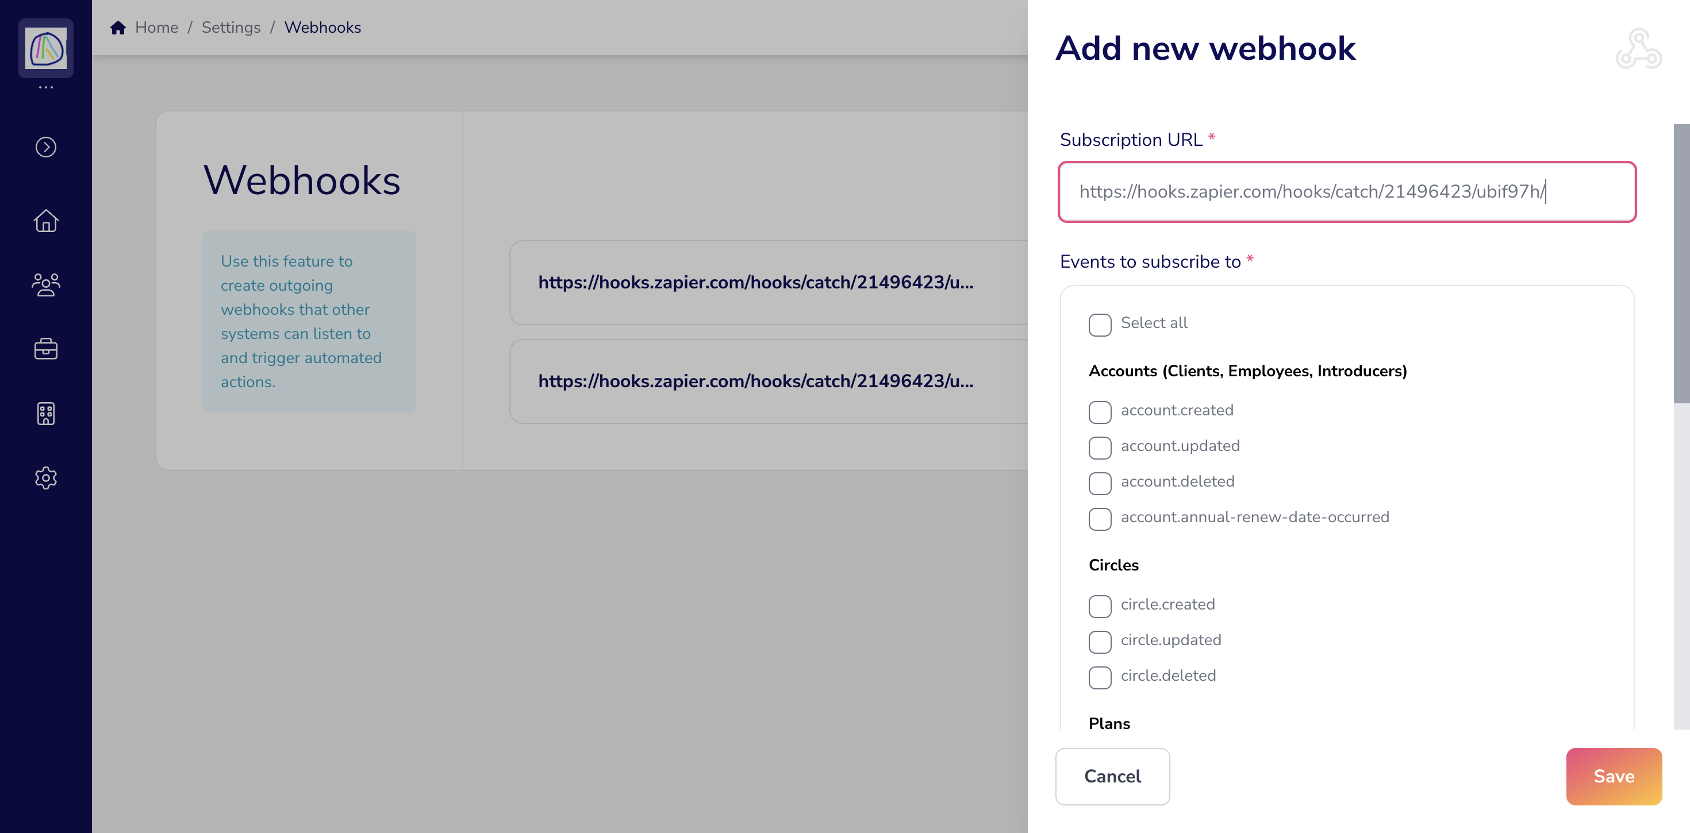This screenshot has width=1690, height=833.
Task: Expand the sidebar with the arrow circle icon
Action: point(46,147)
